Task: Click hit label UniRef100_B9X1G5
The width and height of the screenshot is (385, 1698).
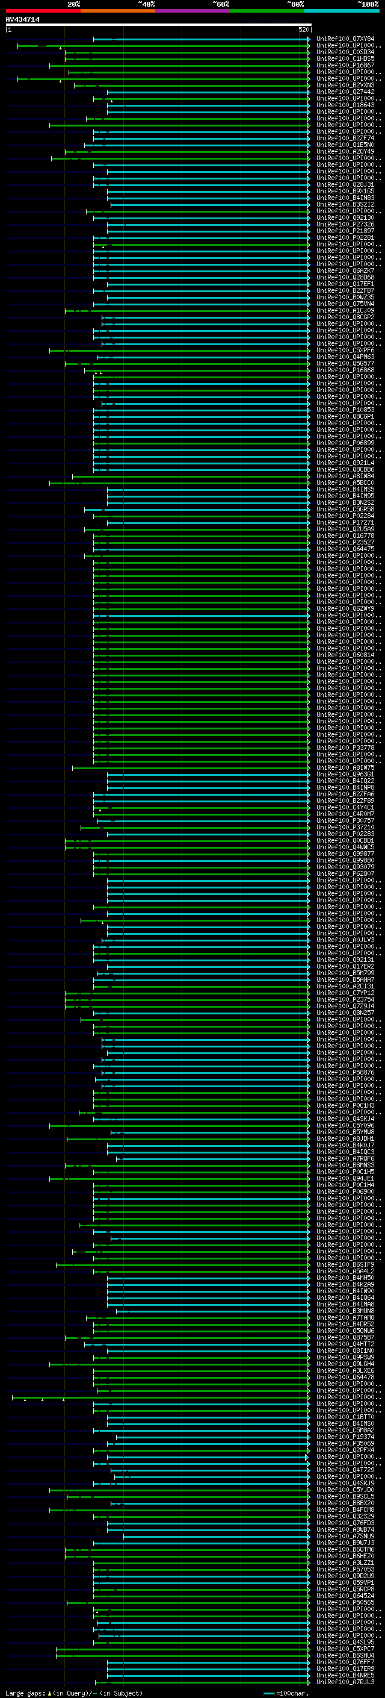Action: pos(345,191)
